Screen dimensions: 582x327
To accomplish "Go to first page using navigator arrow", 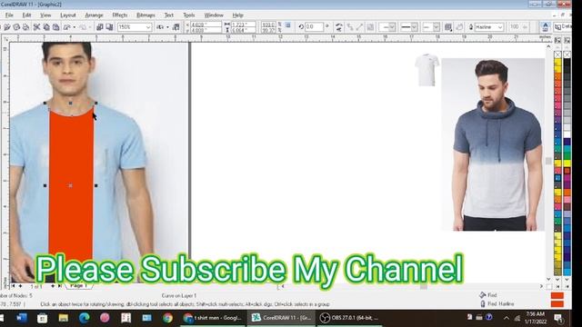I will pos(13,286).
